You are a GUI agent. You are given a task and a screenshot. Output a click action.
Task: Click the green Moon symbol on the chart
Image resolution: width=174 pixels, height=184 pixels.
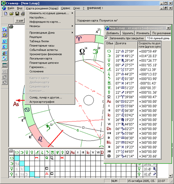[x=95, y=52]
